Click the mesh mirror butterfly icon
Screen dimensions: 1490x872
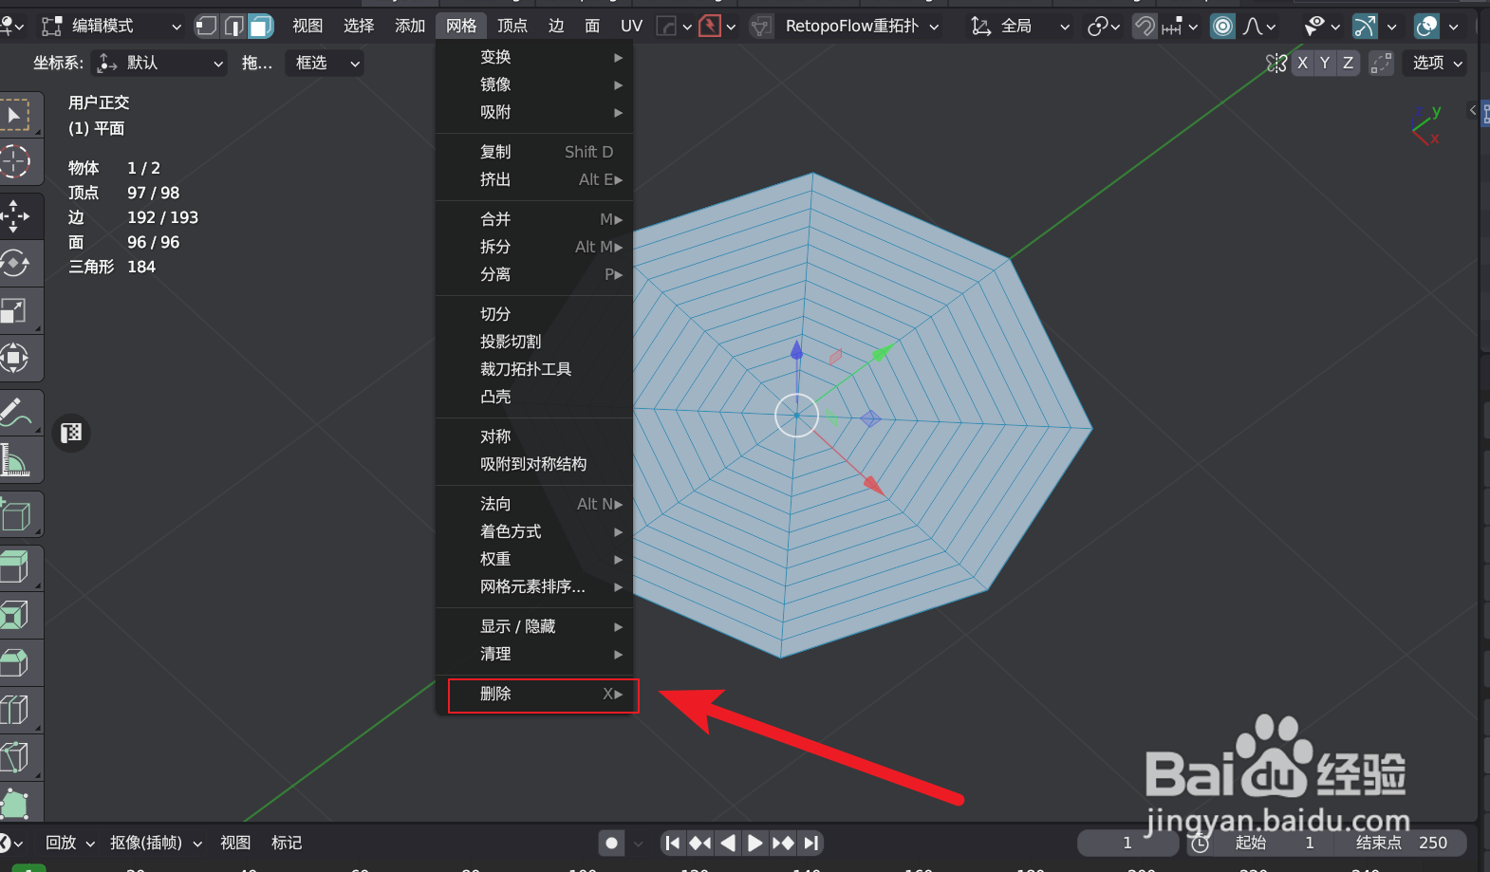tap(1276, 63)
